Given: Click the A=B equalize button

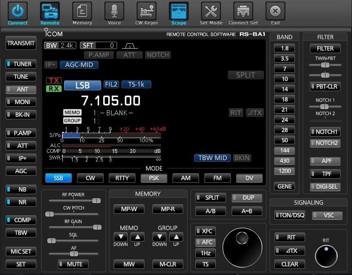Looking at the screenshot, I should coord(247,211).
